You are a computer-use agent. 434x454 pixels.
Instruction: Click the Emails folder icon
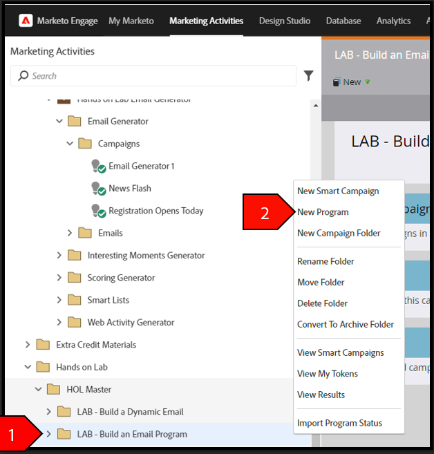pyautogui.click(x=85, y=233)
